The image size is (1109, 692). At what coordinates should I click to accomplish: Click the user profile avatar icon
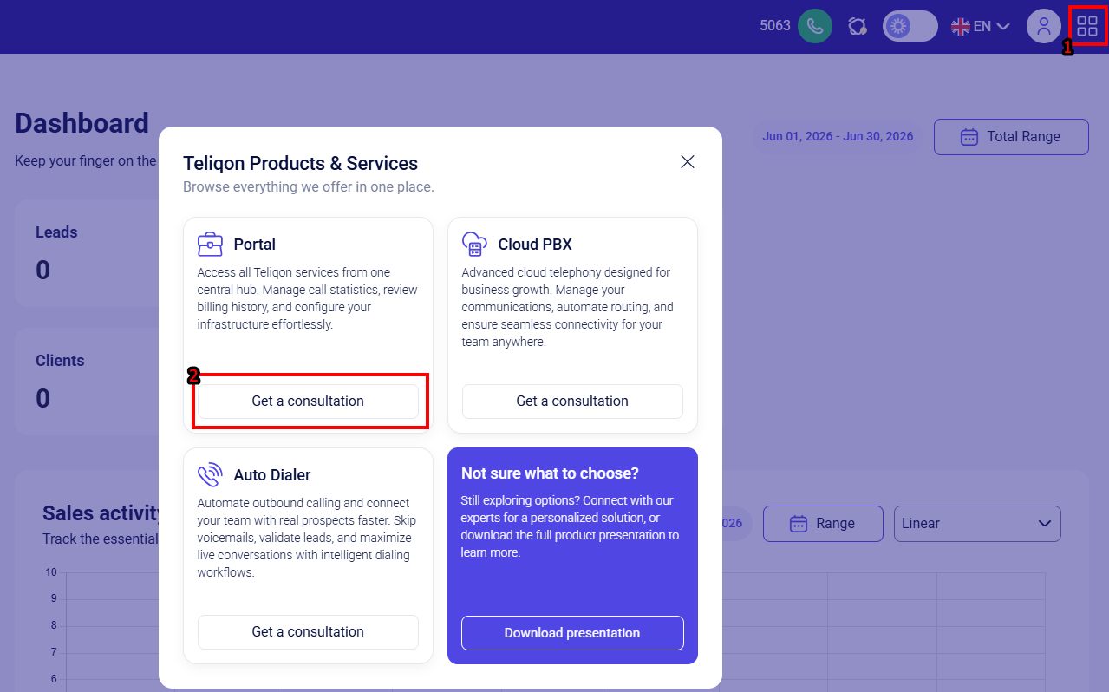click(1044, 26)
